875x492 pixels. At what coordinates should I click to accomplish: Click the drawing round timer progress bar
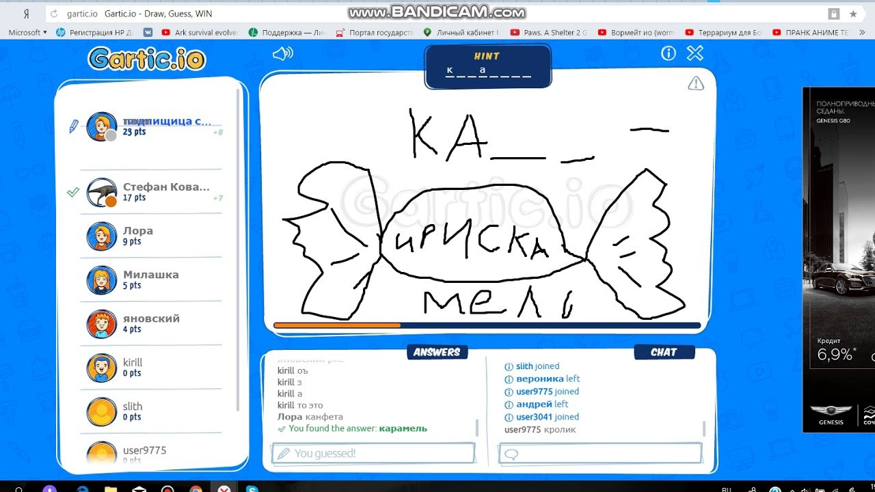pyautogui.click(x=487, y=325)
